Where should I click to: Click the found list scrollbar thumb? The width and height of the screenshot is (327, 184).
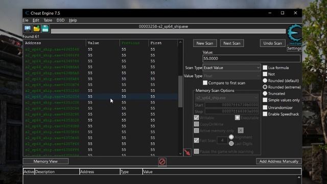[x=180, y=91]
